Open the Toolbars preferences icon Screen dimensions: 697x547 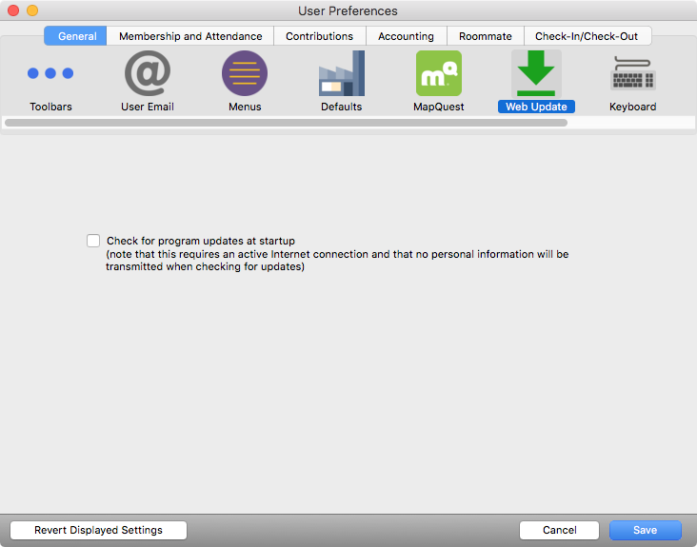click(x=50, y=74)
